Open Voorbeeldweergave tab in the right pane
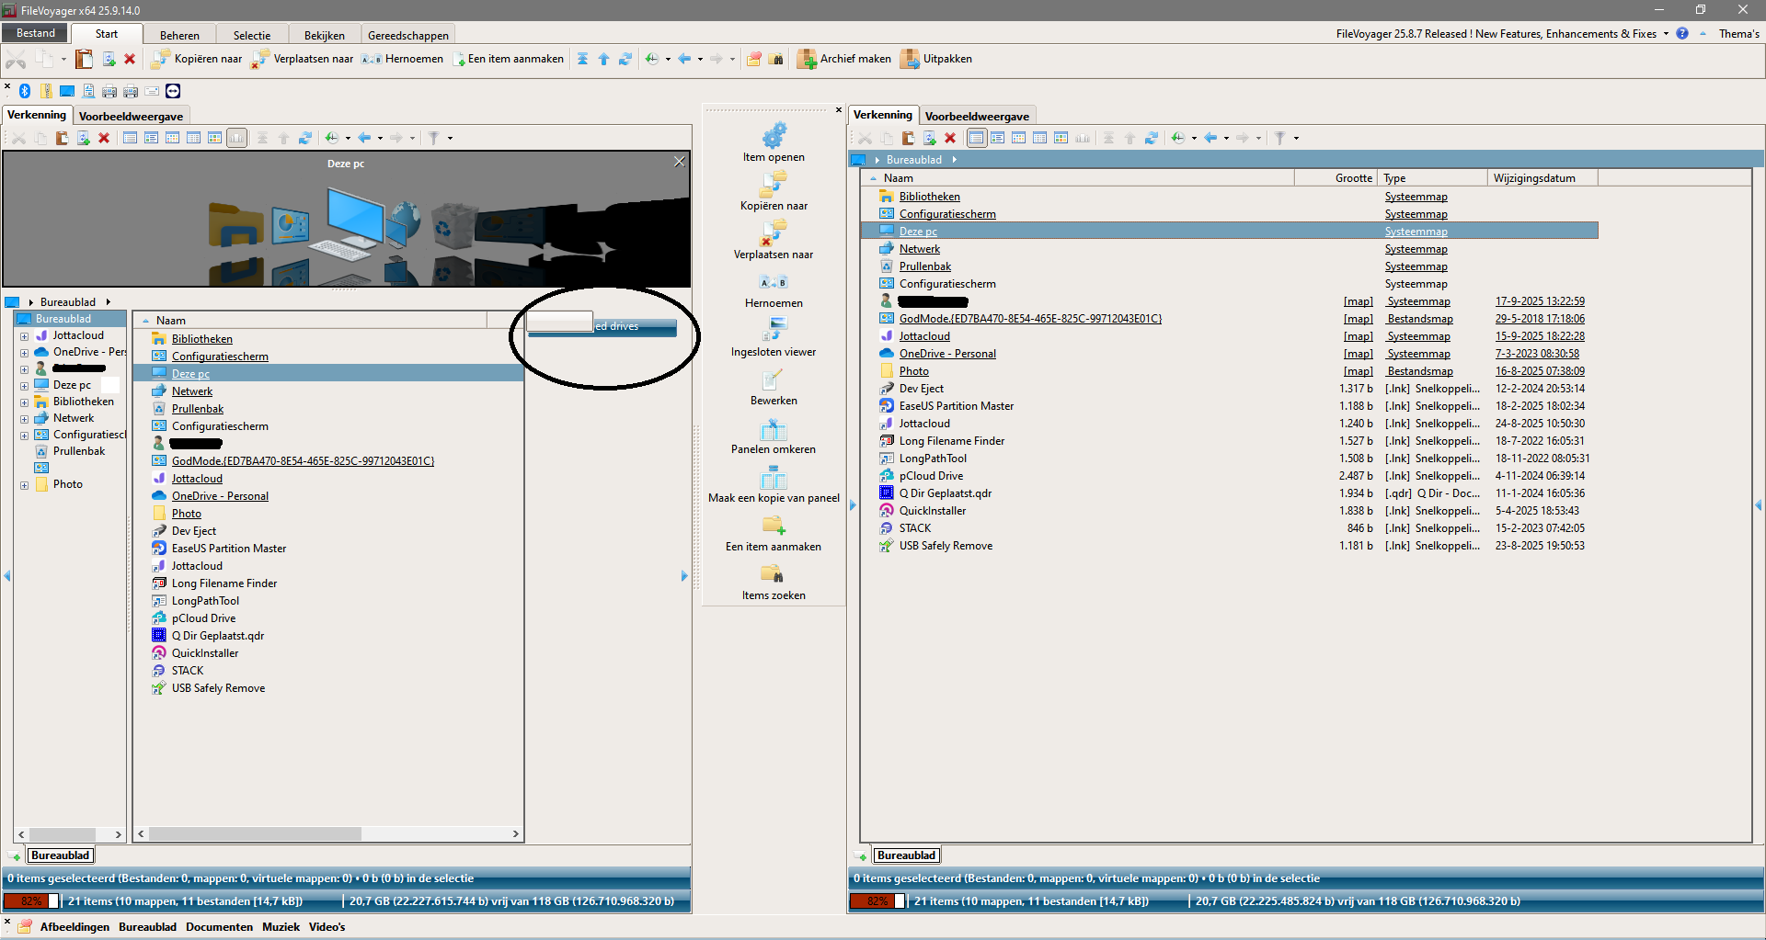 pos(976,116)
